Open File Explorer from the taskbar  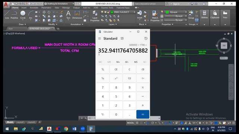(x=16, y=129)
